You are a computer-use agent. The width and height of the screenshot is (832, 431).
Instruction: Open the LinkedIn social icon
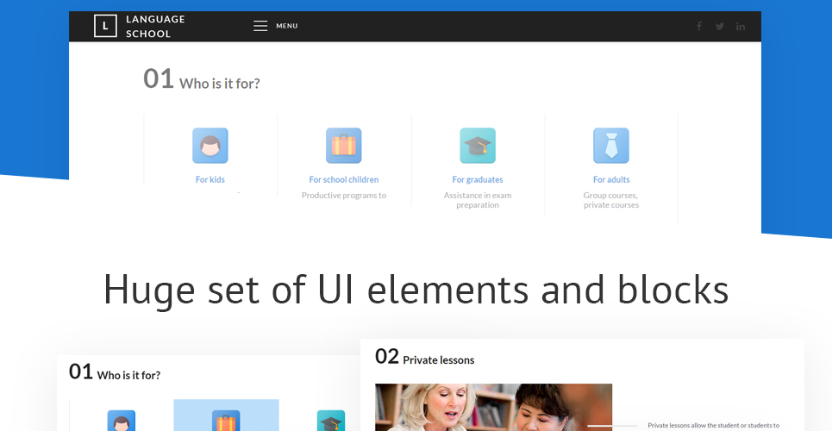click(741, 26)
